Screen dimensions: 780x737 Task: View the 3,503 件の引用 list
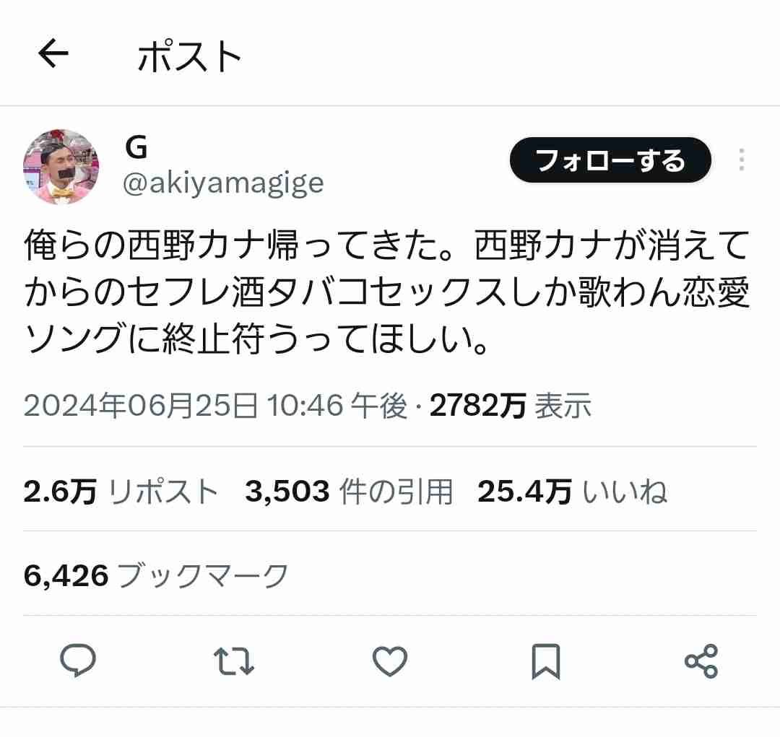click(350, 492)
